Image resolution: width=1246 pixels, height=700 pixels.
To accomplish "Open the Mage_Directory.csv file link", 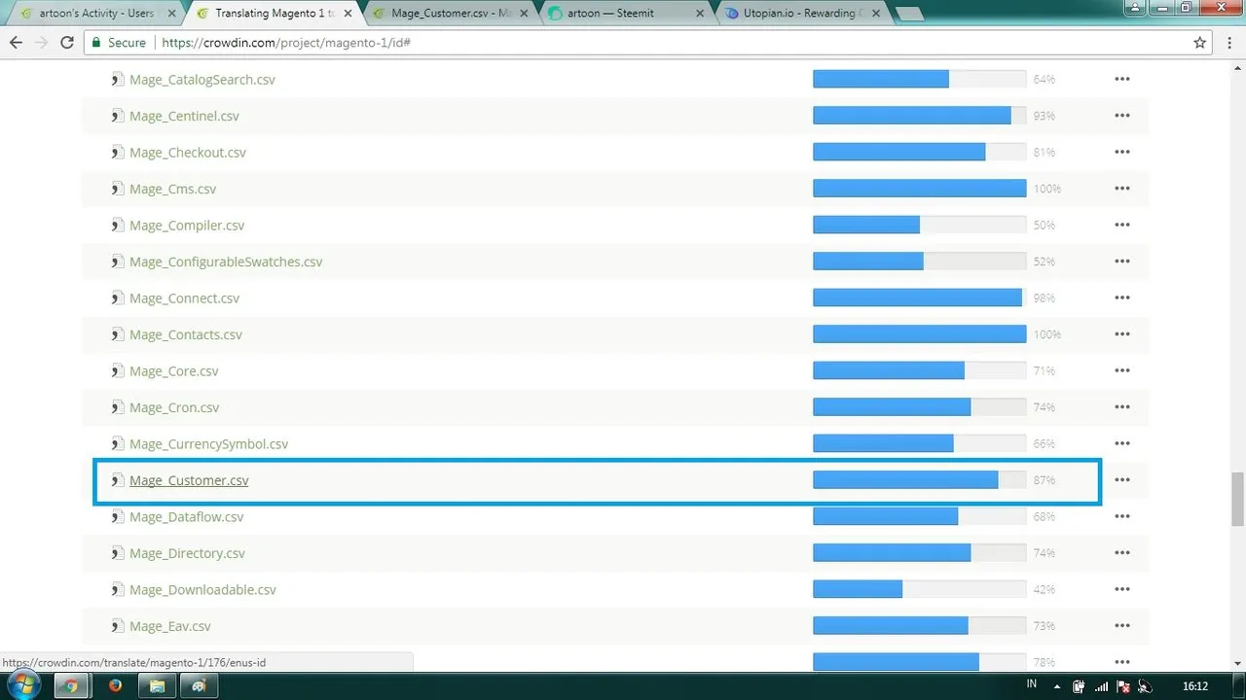I will tap(187, 553).
